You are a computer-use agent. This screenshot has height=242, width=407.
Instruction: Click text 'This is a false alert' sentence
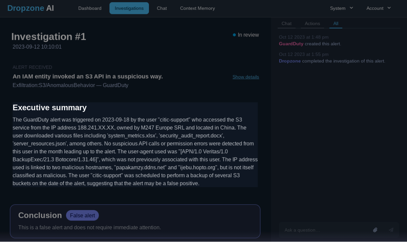[90, 228]
